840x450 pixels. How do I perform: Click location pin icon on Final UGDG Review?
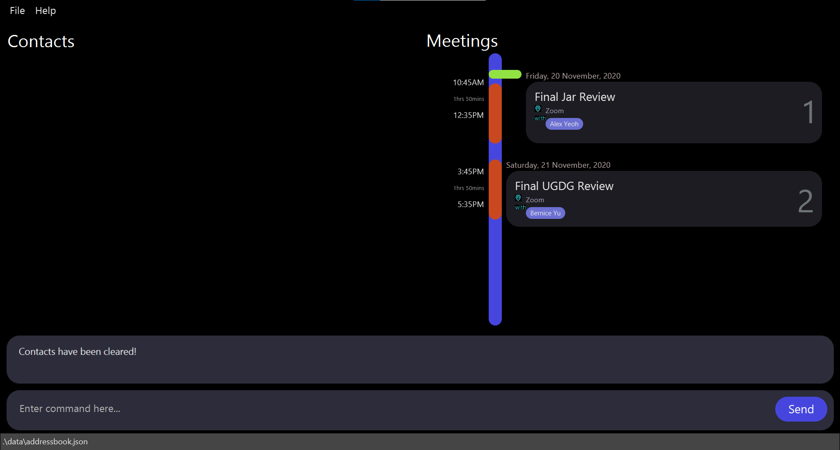coord(518,198)
